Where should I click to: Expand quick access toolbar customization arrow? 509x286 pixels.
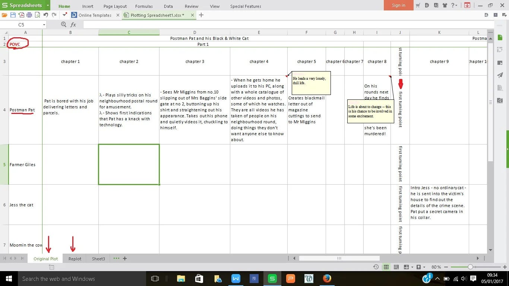pyautogui.click(x=65, y=15)
